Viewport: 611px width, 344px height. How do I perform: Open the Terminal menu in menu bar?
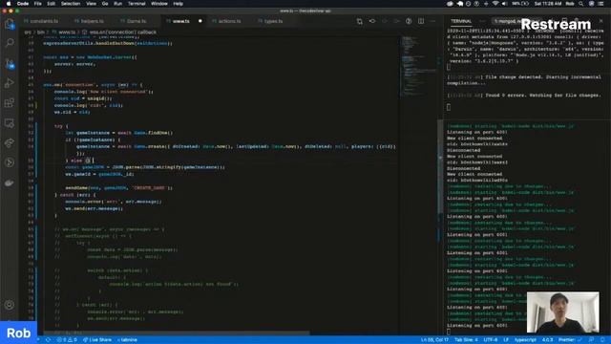[137, 4]
